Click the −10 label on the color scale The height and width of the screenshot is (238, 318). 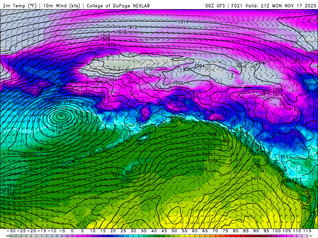pos(52,231)
